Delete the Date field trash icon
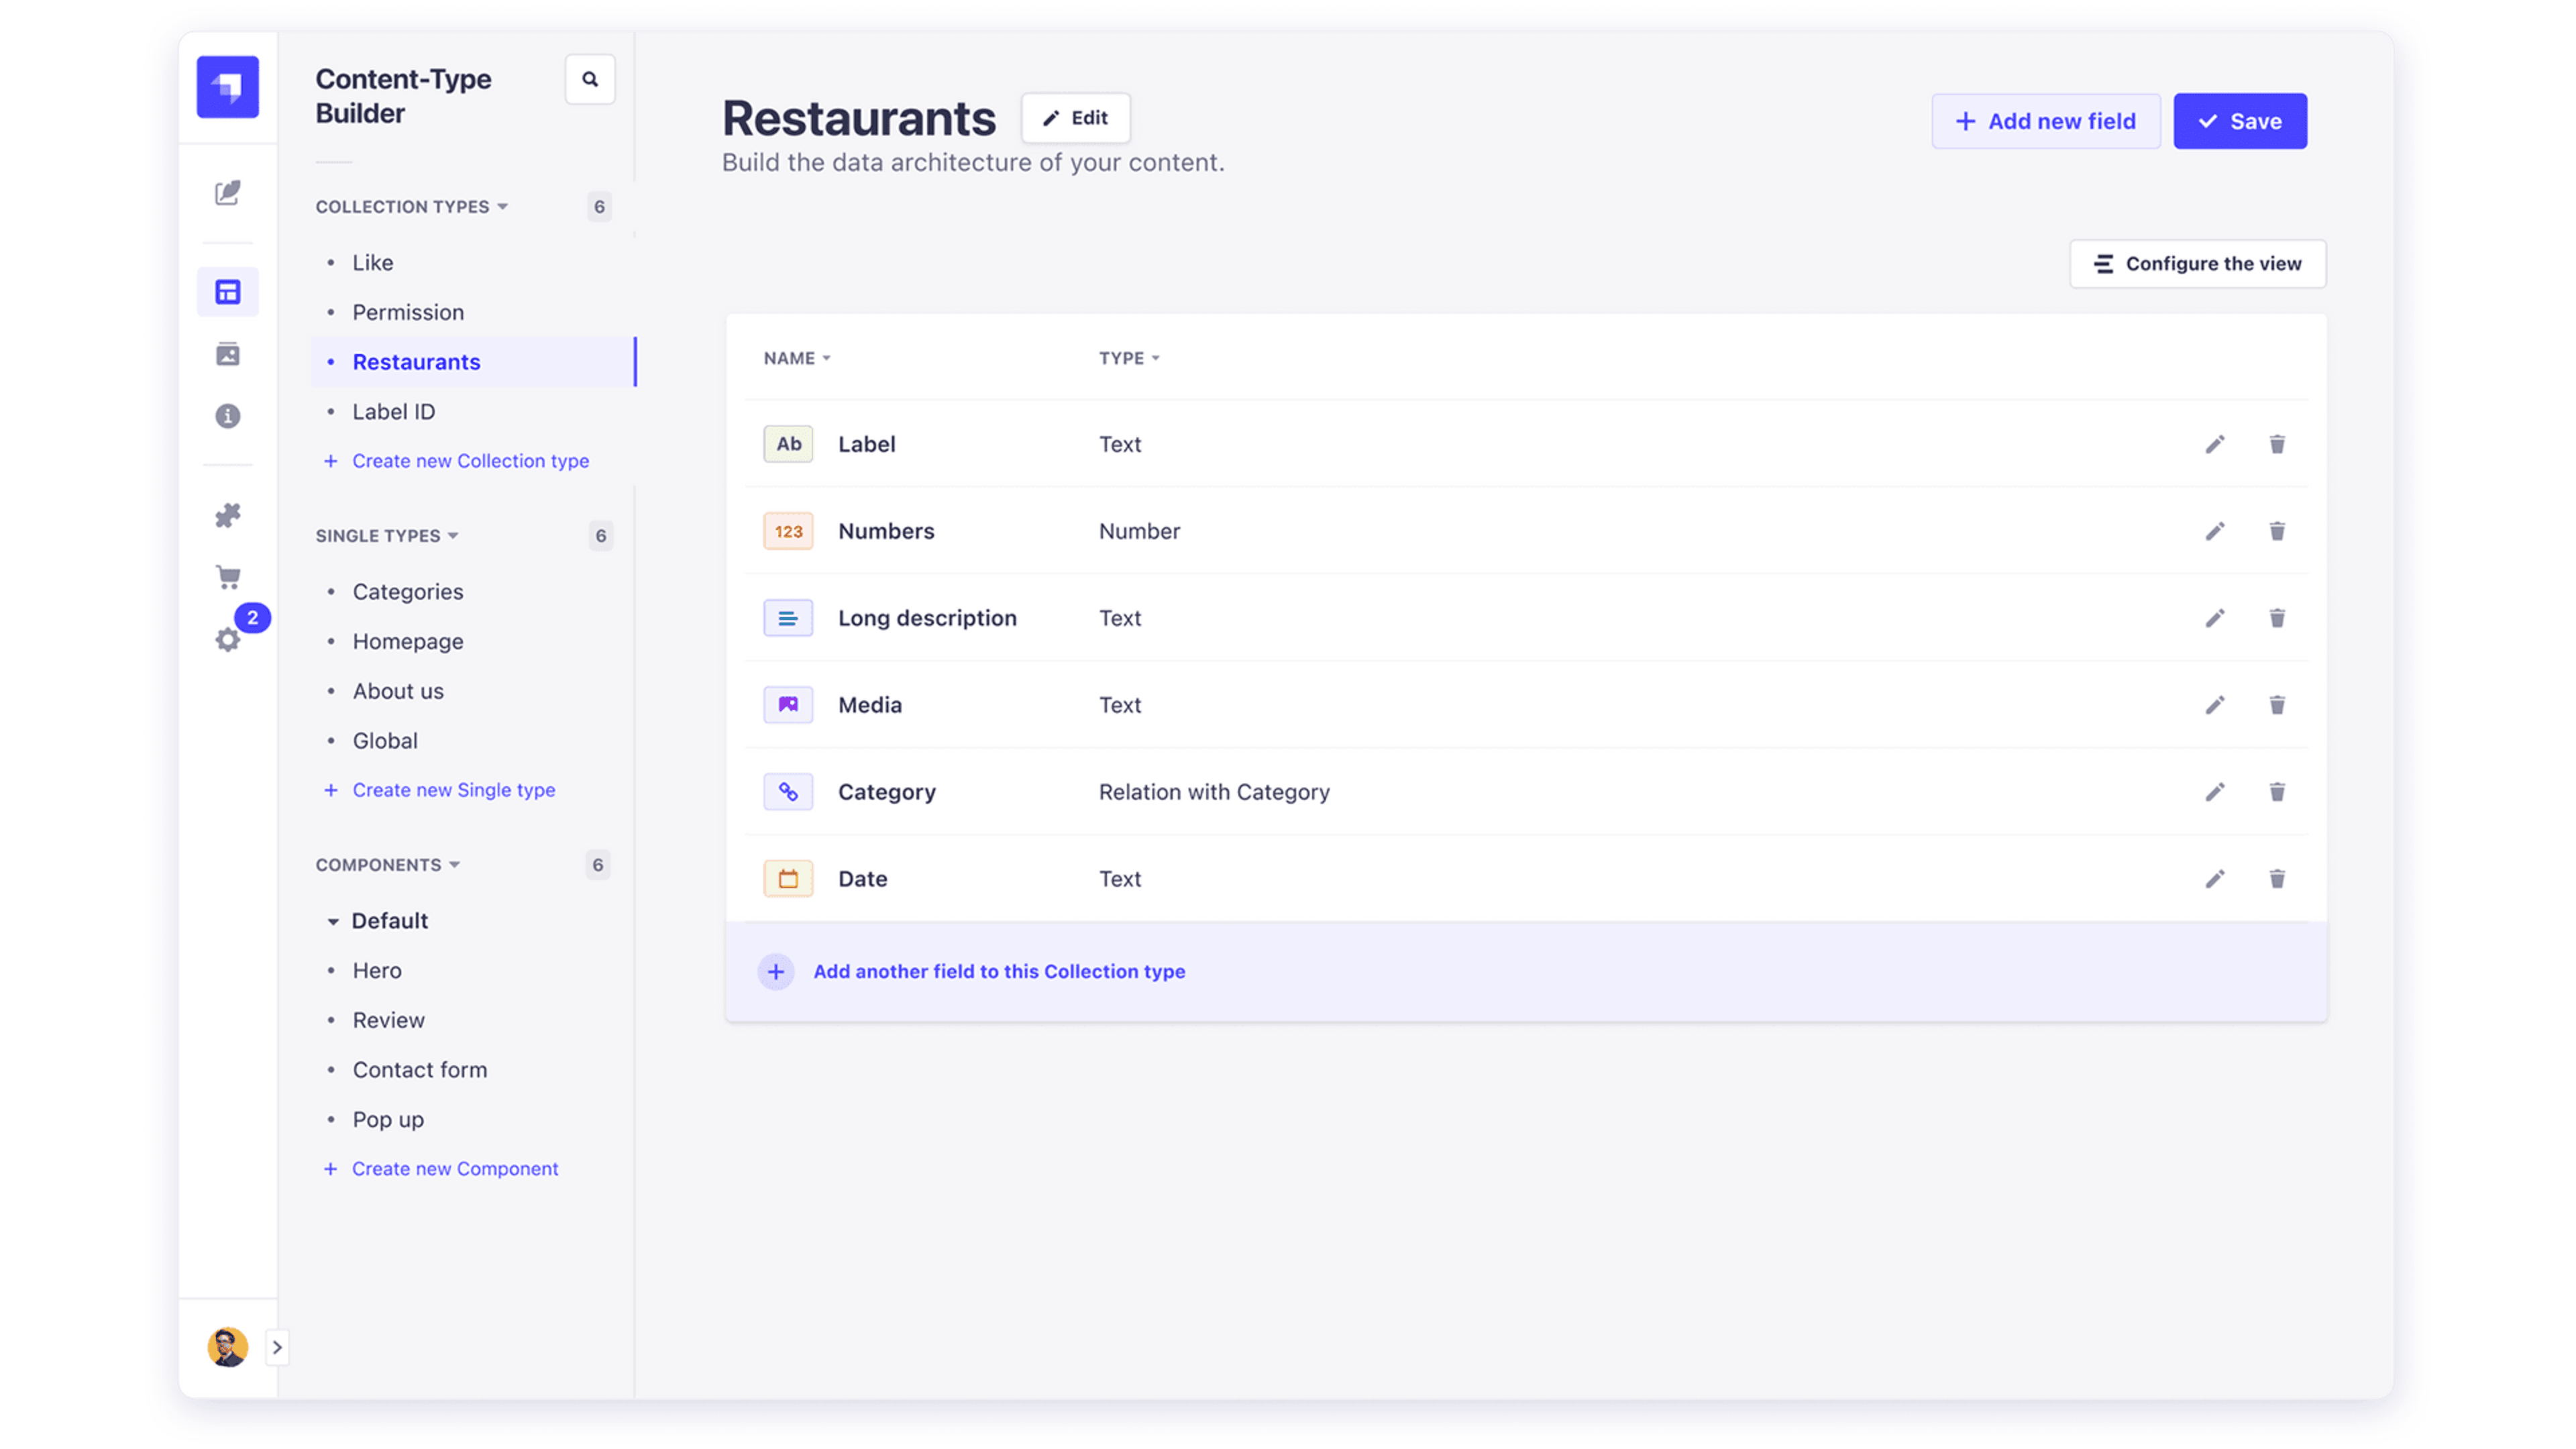This screenshot has height=1449, width=2576. click(x=2277, y=879)
